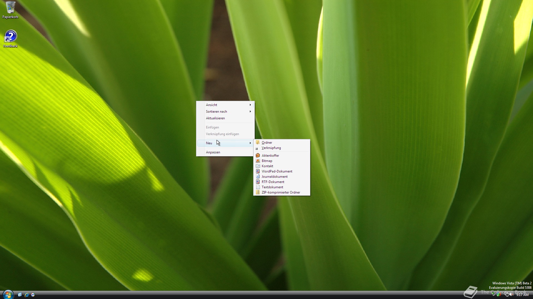Select Journaldokument in the submenu
533x299 pixels.
pos(274,177)
